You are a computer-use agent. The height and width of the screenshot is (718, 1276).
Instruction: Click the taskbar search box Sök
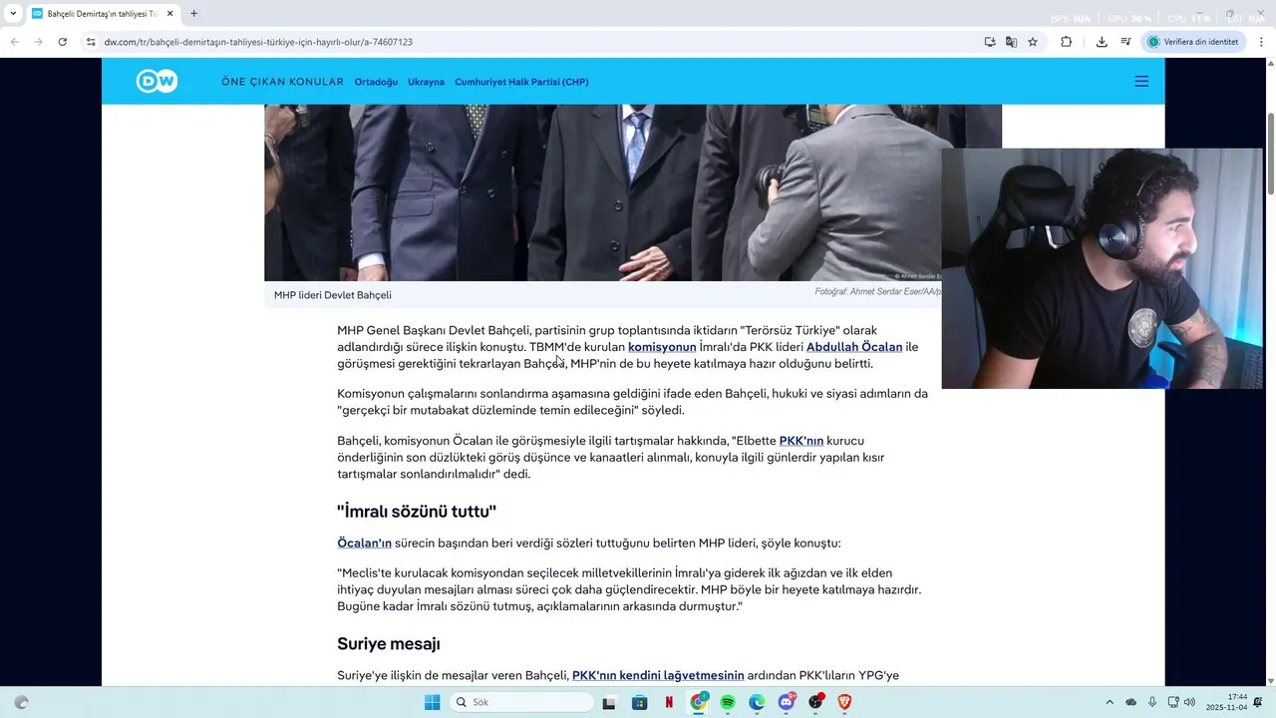[521, 702]
